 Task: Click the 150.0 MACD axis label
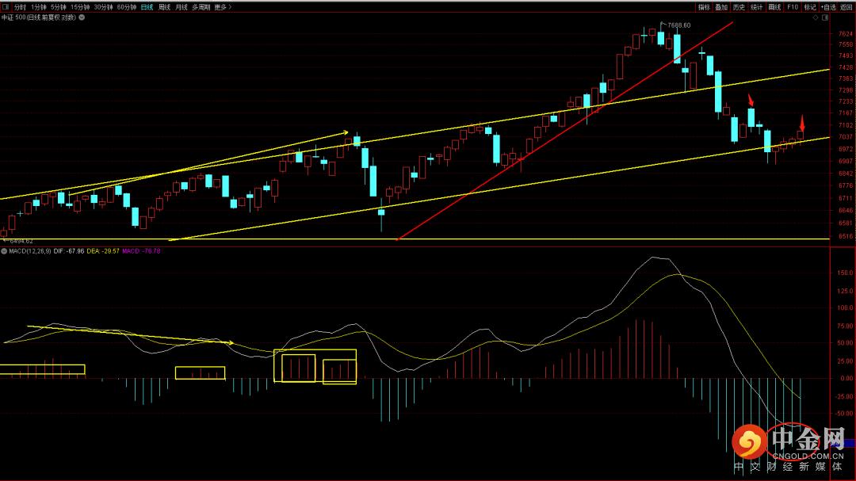tap(845, 273)
